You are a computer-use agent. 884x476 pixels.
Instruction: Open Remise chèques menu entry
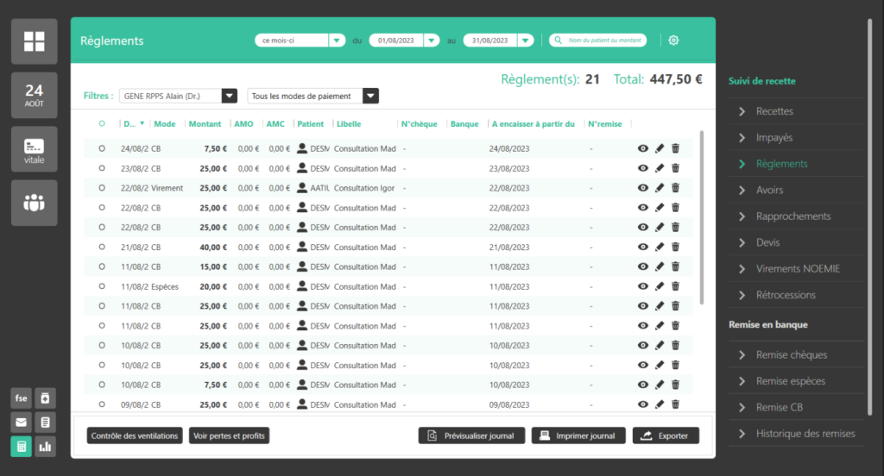click(x=791, y=355)
